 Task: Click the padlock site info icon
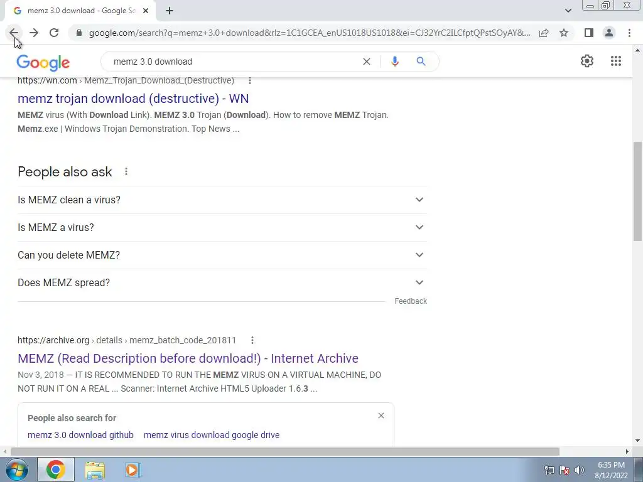79,33
